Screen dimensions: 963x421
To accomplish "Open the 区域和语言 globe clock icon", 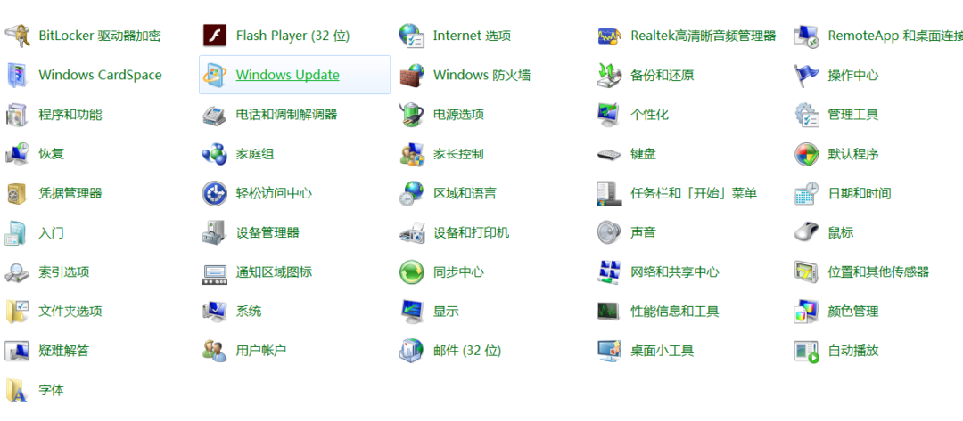I will [x=412, y=193].
